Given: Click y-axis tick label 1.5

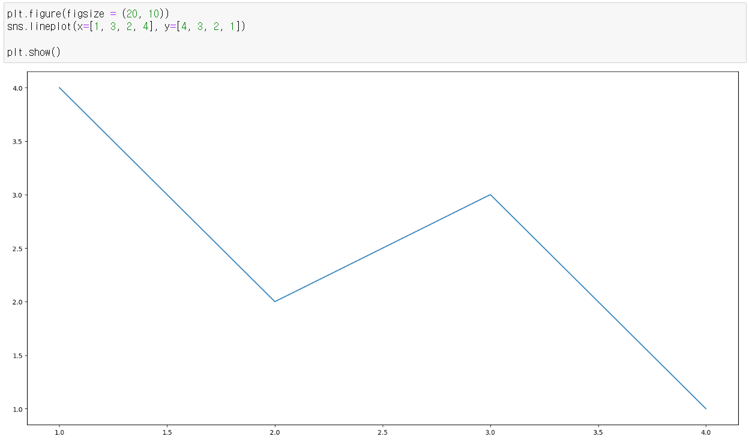Looking at the screenshot, I should click(17, 356).
